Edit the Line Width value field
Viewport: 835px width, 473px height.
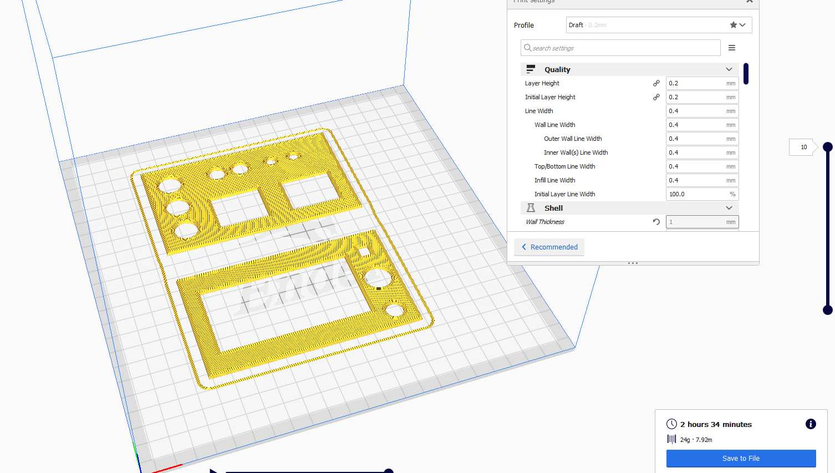pyautogui.click(x=702, y=111)
